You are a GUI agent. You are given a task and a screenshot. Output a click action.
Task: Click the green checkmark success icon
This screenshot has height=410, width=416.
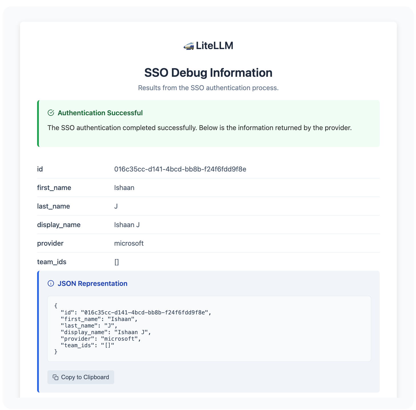coord(51,112)
